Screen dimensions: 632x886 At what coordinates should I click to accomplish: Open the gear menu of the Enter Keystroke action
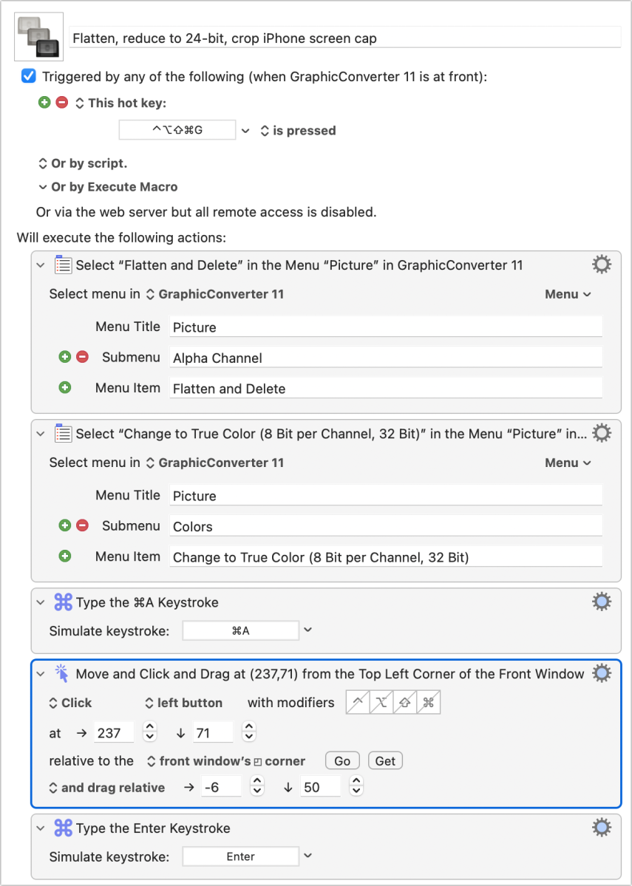click(x=602, y=828)
